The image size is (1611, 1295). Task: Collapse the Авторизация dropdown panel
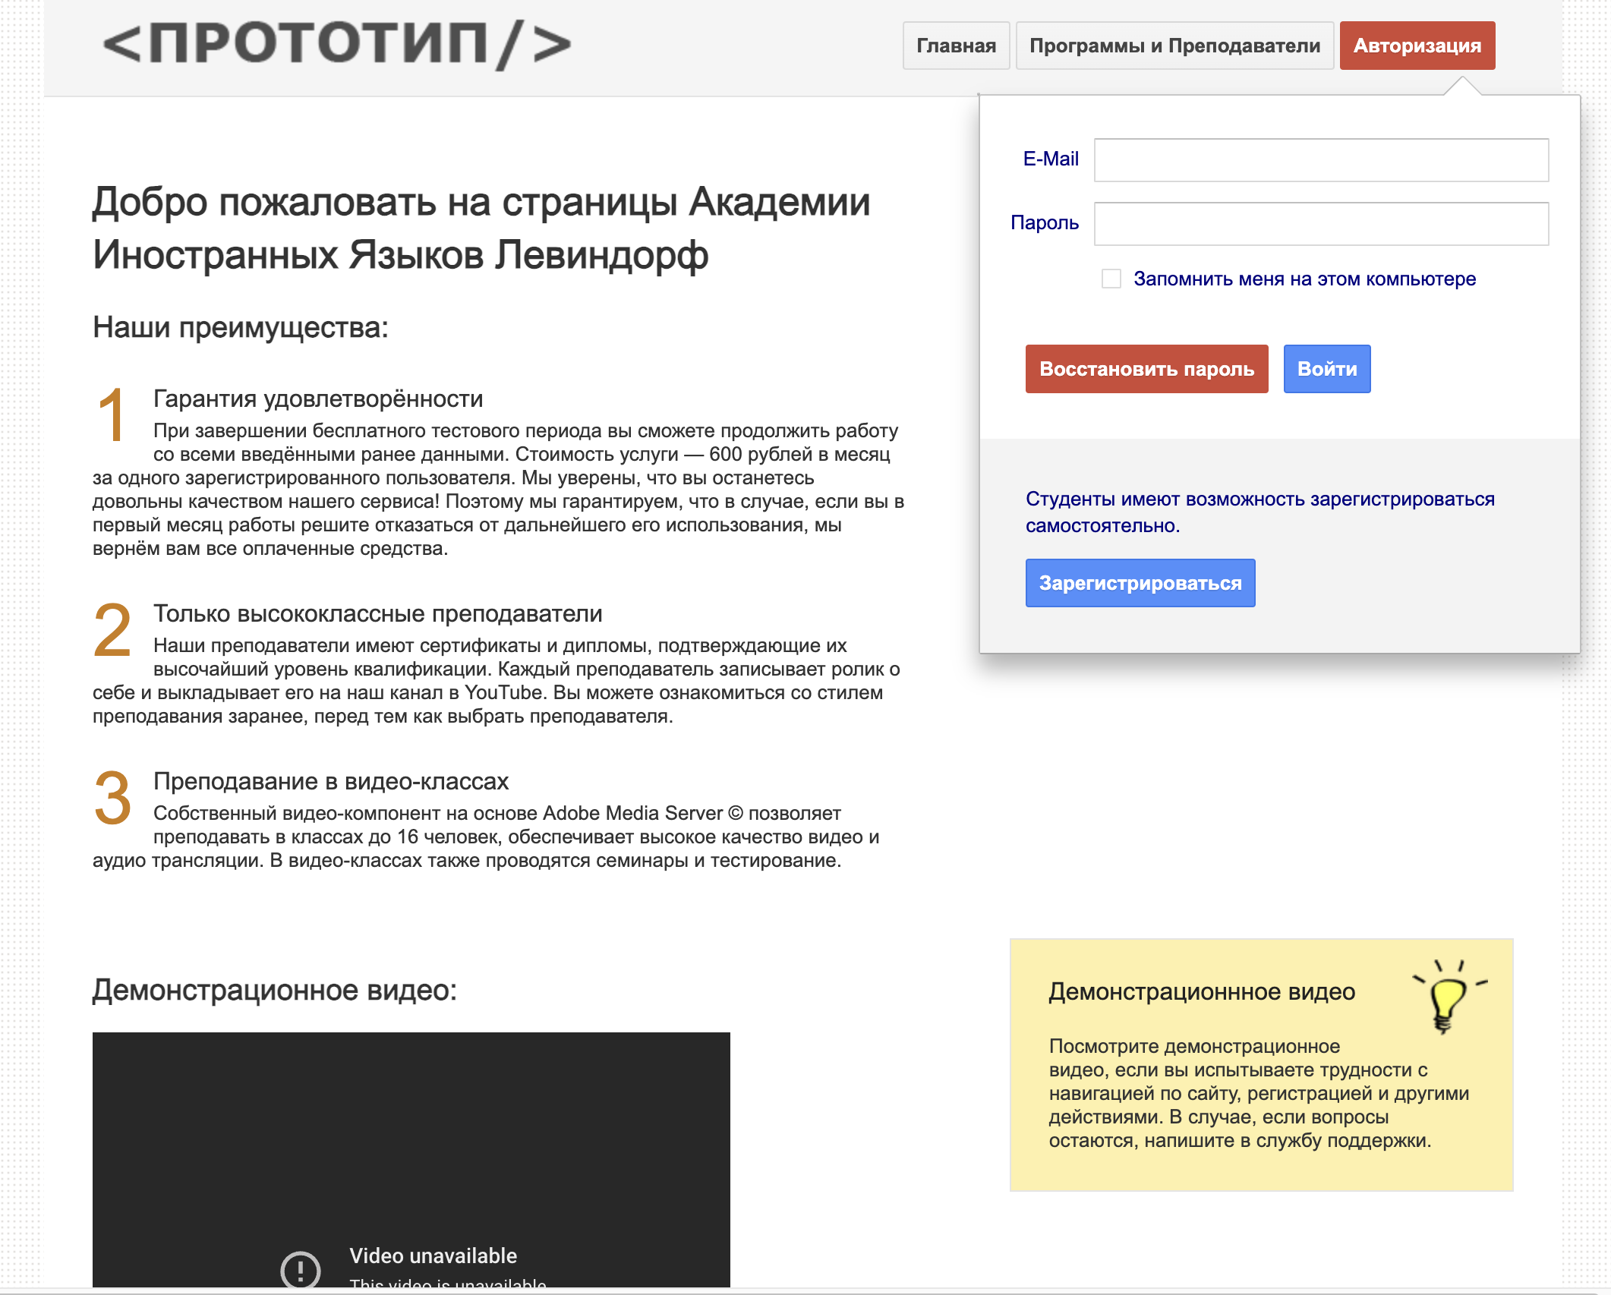pos(1417,46)
